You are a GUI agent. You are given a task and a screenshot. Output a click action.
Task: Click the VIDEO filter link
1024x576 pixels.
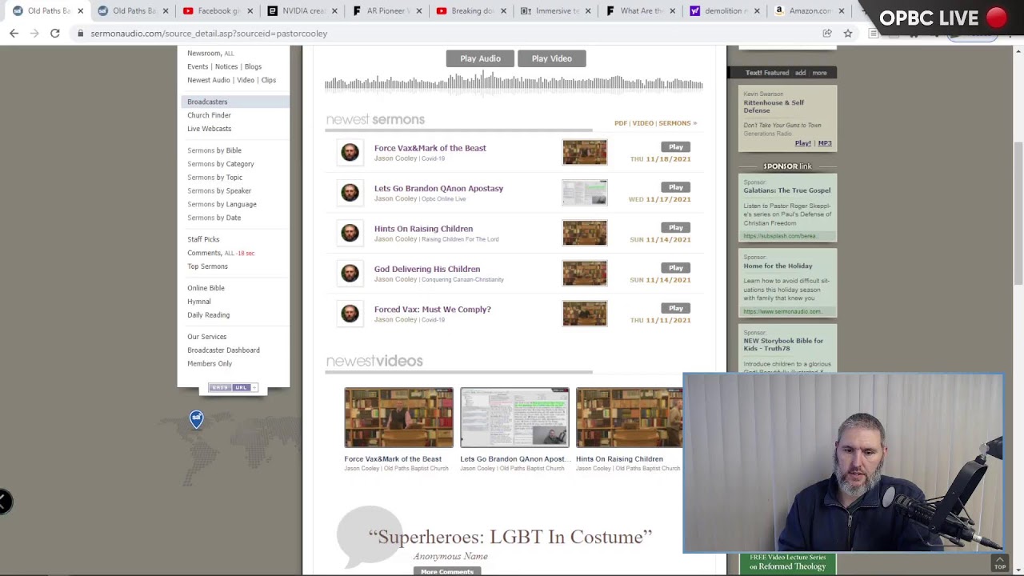pos(642,123)
